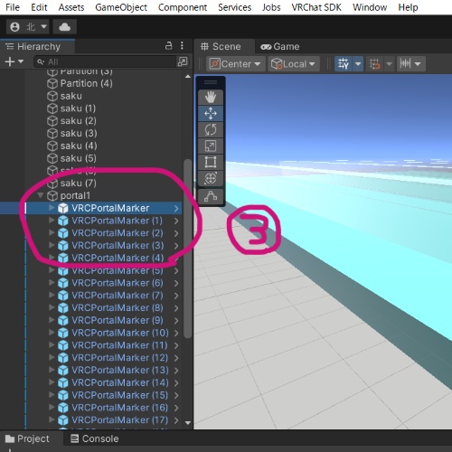Switch to the Console tab
The image size is (452, 452).
[x=95, y=438]
